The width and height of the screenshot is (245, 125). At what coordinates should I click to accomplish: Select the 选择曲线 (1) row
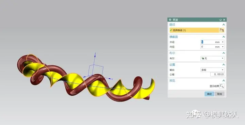pos(194,30)
